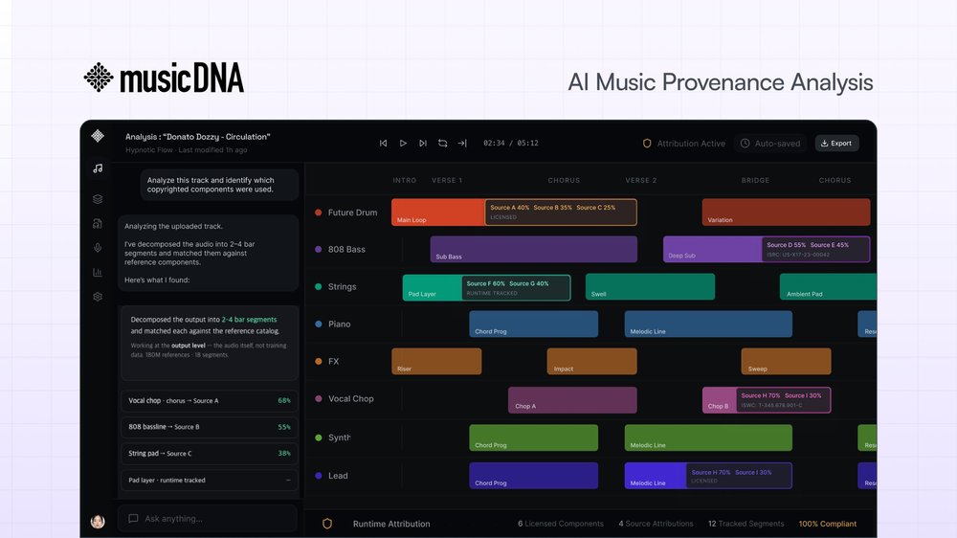Click the musicDNA logo icon in app header
The width and height of the screenshot is (957, 538).
(x=98, y=136)
